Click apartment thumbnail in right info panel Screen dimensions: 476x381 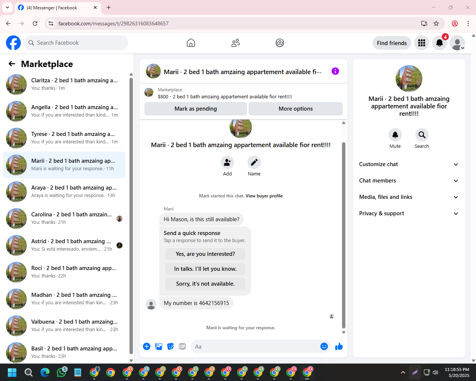409,79
